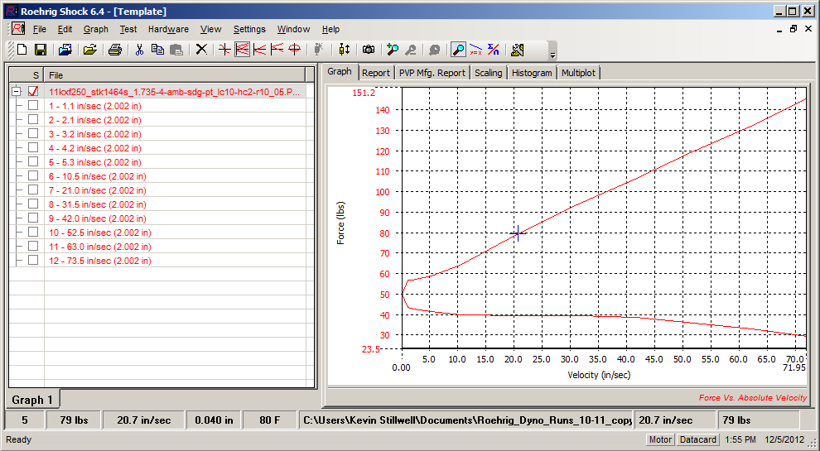Collapse the 11kxf250 file tree node
This screenshot has height=451, width=820.
click(x=17, y=92)
